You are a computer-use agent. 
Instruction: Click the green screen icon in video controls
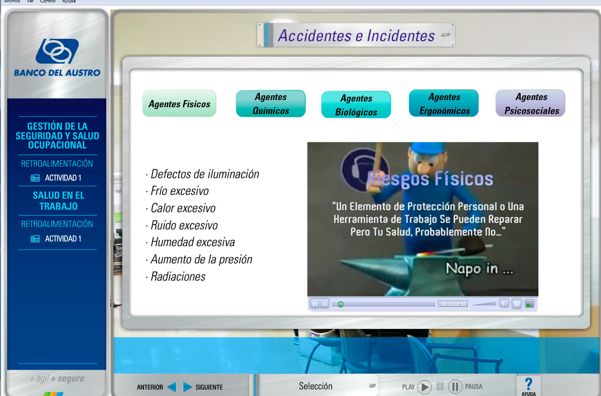pos(529,304)
